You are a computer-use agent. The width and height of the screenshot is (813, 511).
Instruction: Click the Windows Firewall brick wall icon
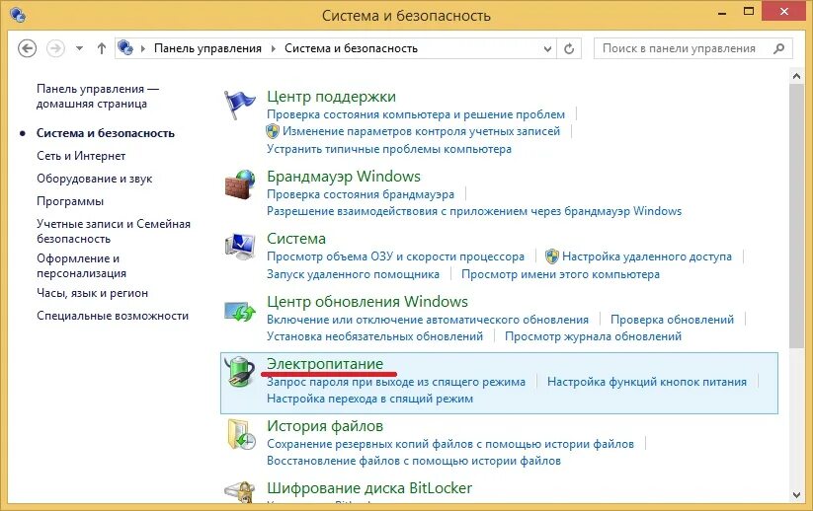[x=239, y=184]
